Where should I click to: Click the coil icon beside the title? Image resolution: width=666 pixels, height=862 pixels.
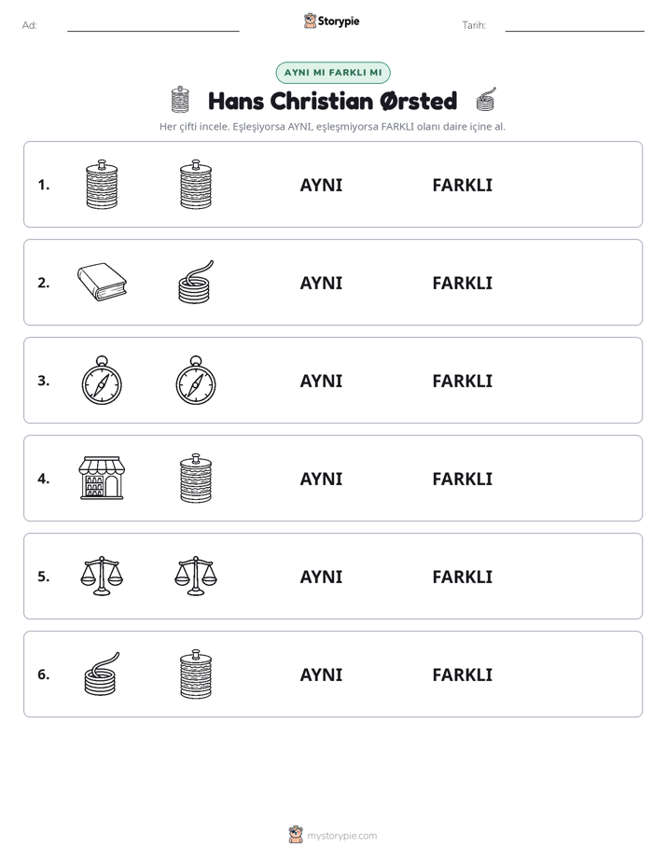(486, 100)
